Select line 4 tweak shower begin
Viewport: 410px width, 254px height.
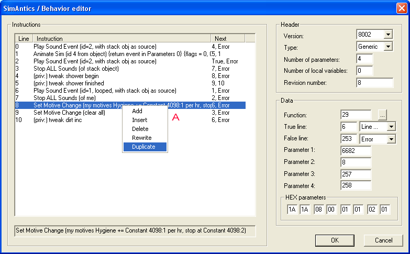tap(130, 76)
